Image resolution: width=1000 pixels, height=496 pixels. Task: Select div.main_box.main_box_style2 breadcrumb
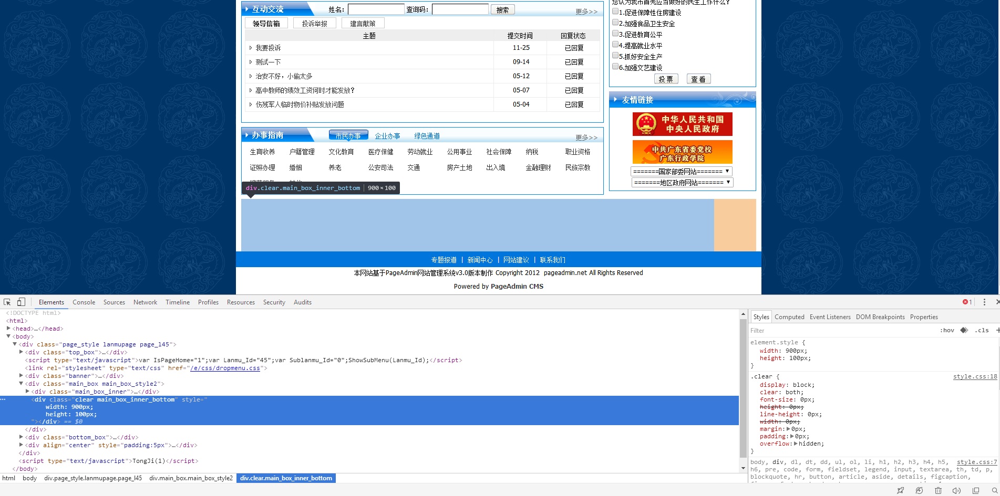(191, 478)
